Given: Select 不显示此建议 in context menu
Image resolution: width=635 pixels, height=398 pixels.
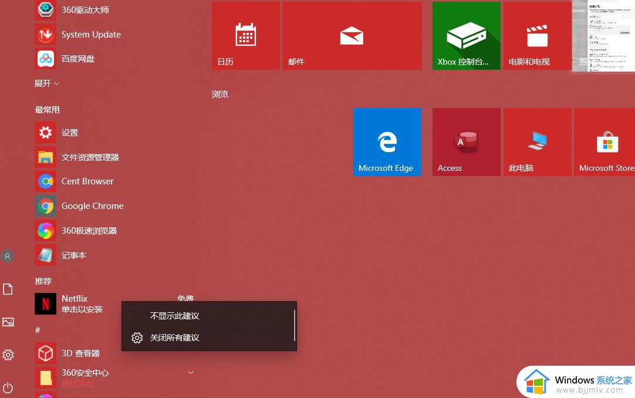Looking at the screenshot, I should click(x=209, y=315).
